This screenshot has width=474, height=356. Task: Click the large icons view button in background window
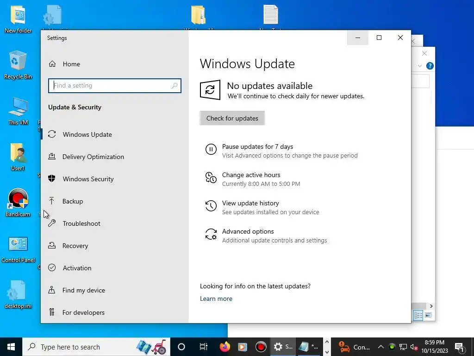tap(428, 315)
